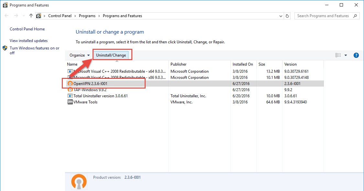The height and width of the screenshot is (191, 364).
Task: Select the OpenVPN 2.3.6-I001 entry
Action: [x=195, y=84]
